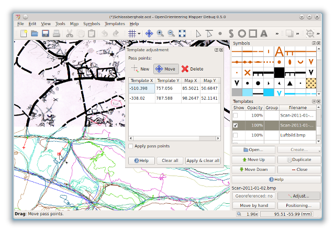Screen dimensions: 335x232
Task: Click the Open... template button
Action: coord(253,149)
